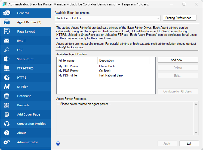Click the General printer icon in sidebar
This screenshot has width=203, height=150.
[7, 13]
